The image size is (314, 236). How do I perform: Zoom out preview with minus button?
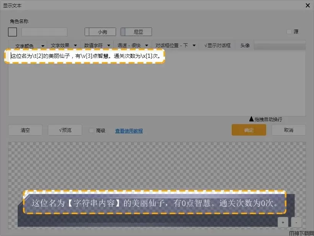click(x=296, y=222)
